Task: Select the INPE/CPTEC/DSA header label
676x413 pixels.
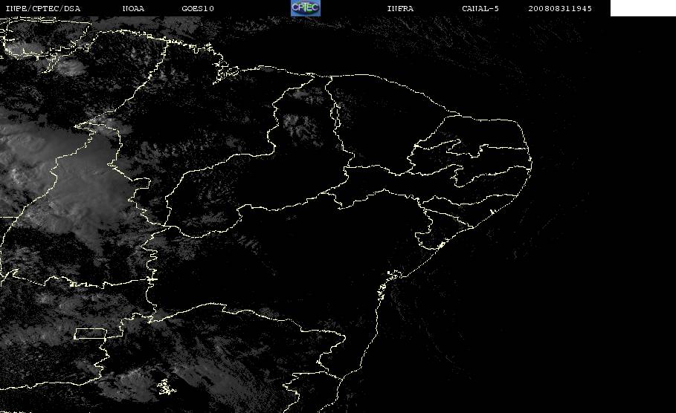Action: tap(43, 8)
